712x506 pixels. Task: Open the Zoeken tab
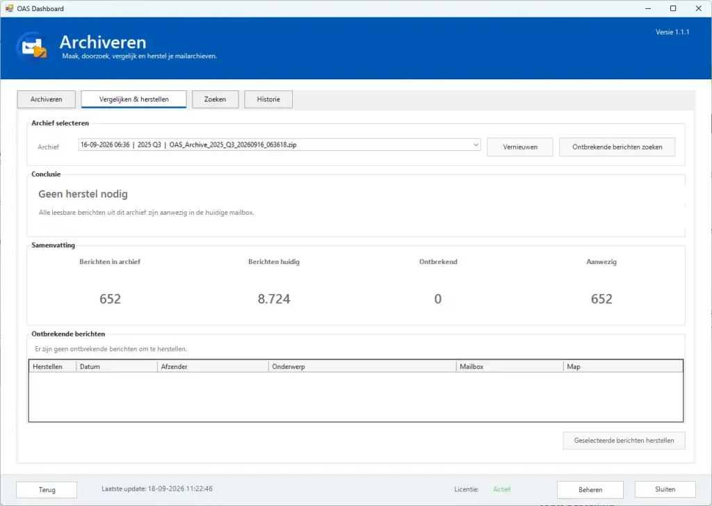(x=216, y=99)
